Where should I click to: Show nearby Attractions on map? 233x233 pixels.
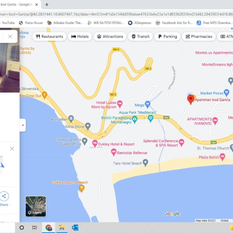coord(110,36)
